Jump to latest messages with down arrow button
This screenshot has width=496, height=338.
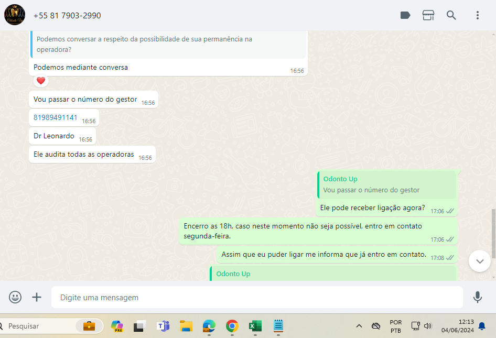(x=480, y=261)
